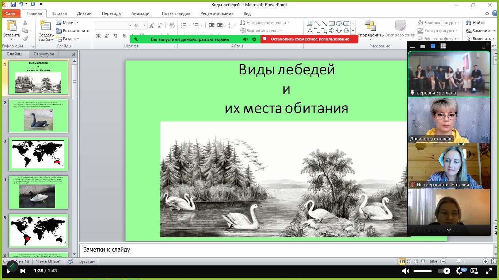
Task: Switch to the Структура pane tab
Action: [x=44, y=54]
